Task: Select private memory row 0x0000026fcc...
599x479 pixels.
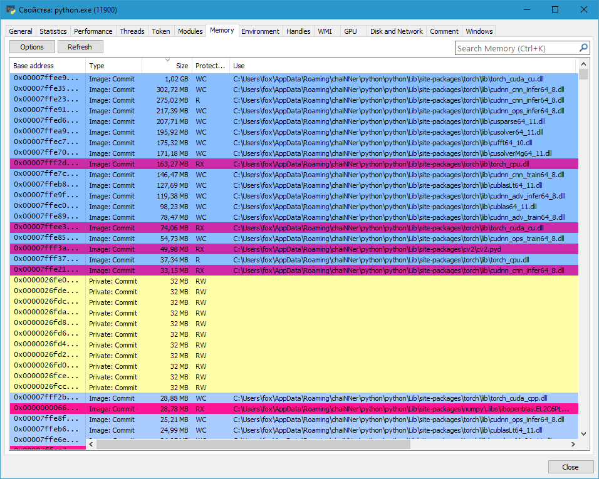Action: coord(294,388)
